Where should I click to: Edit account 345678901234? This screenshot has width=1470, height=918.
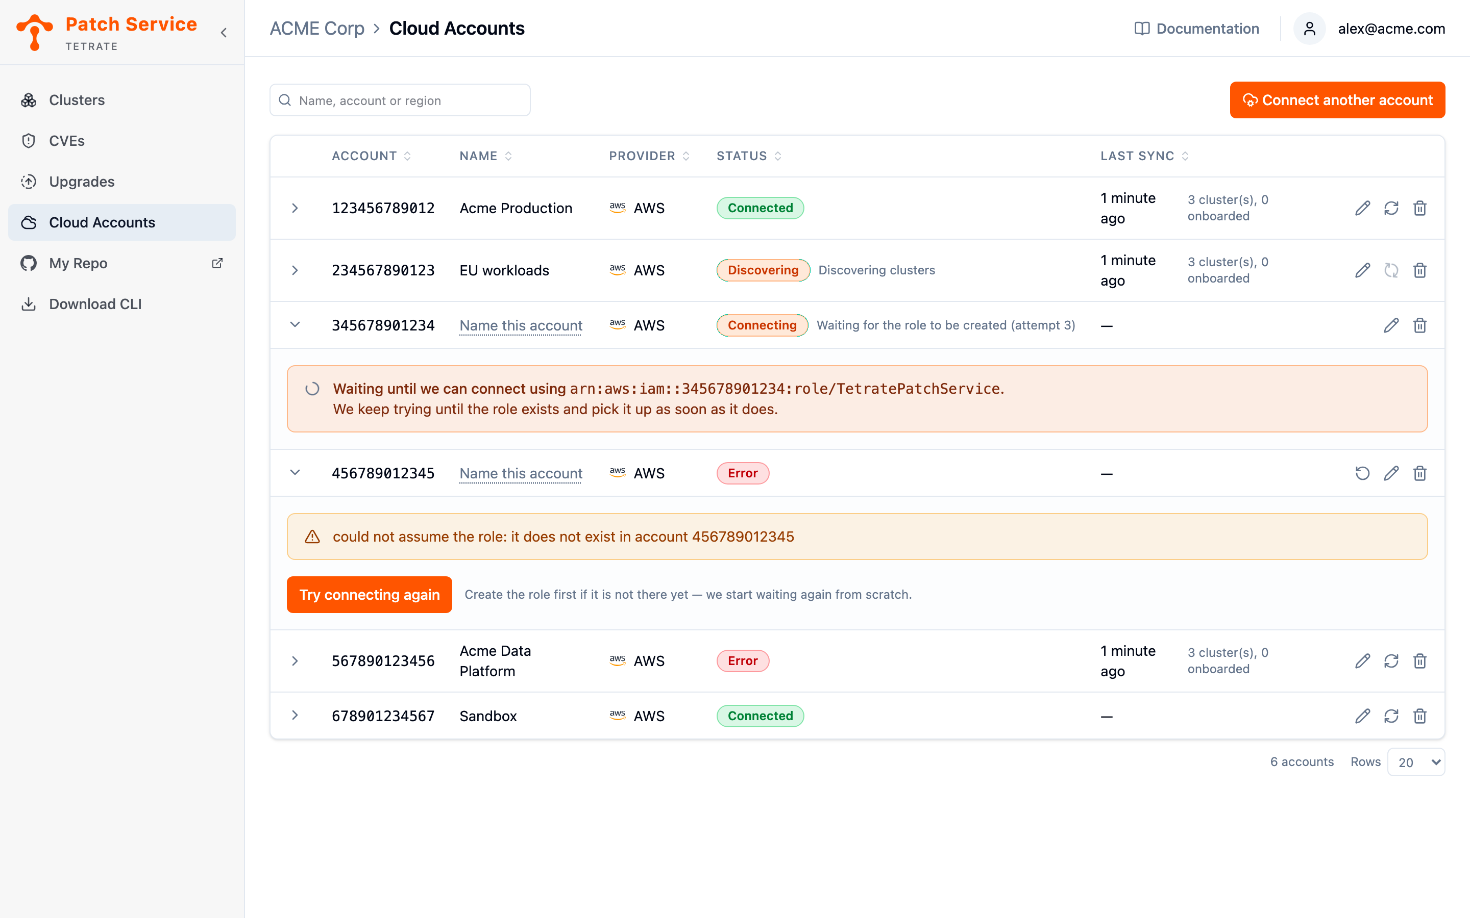[x=1391, y=325]
